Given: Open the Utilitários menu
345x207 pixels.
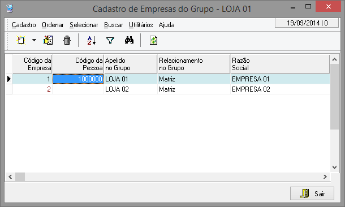Looking at the screenshot, I should (141, 25).
